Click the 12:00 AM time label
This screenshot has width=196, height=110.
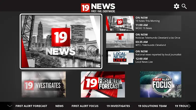click(x=141, y=59)
